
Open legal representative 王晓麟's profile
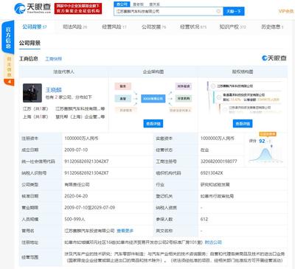(54, 90)
